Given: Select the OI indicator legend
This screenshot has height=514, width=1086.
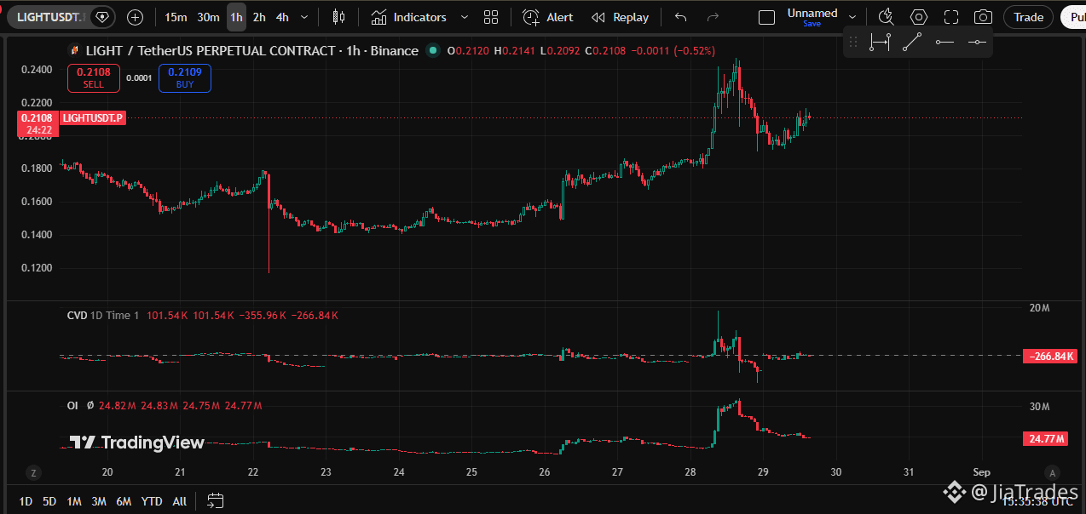Looking at the screenshot, I should 72,406.
